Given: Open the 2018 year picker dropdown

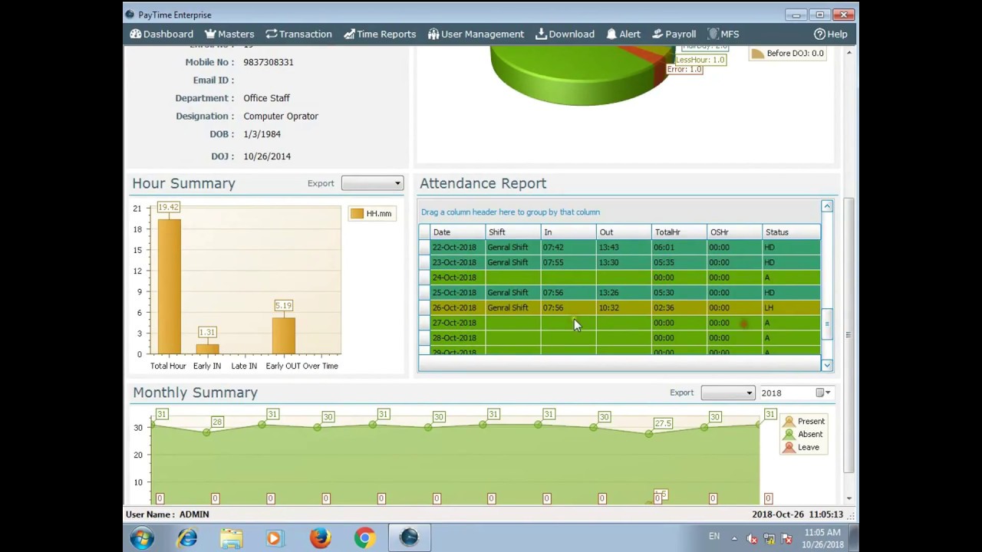Looking at the screenshot, I should click(823, 393).
